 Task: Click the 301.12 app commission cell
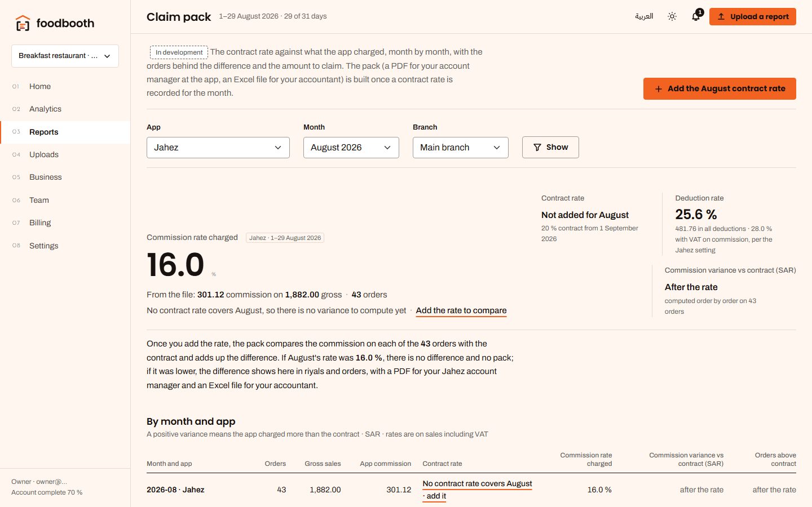click(x=399, y=490)
